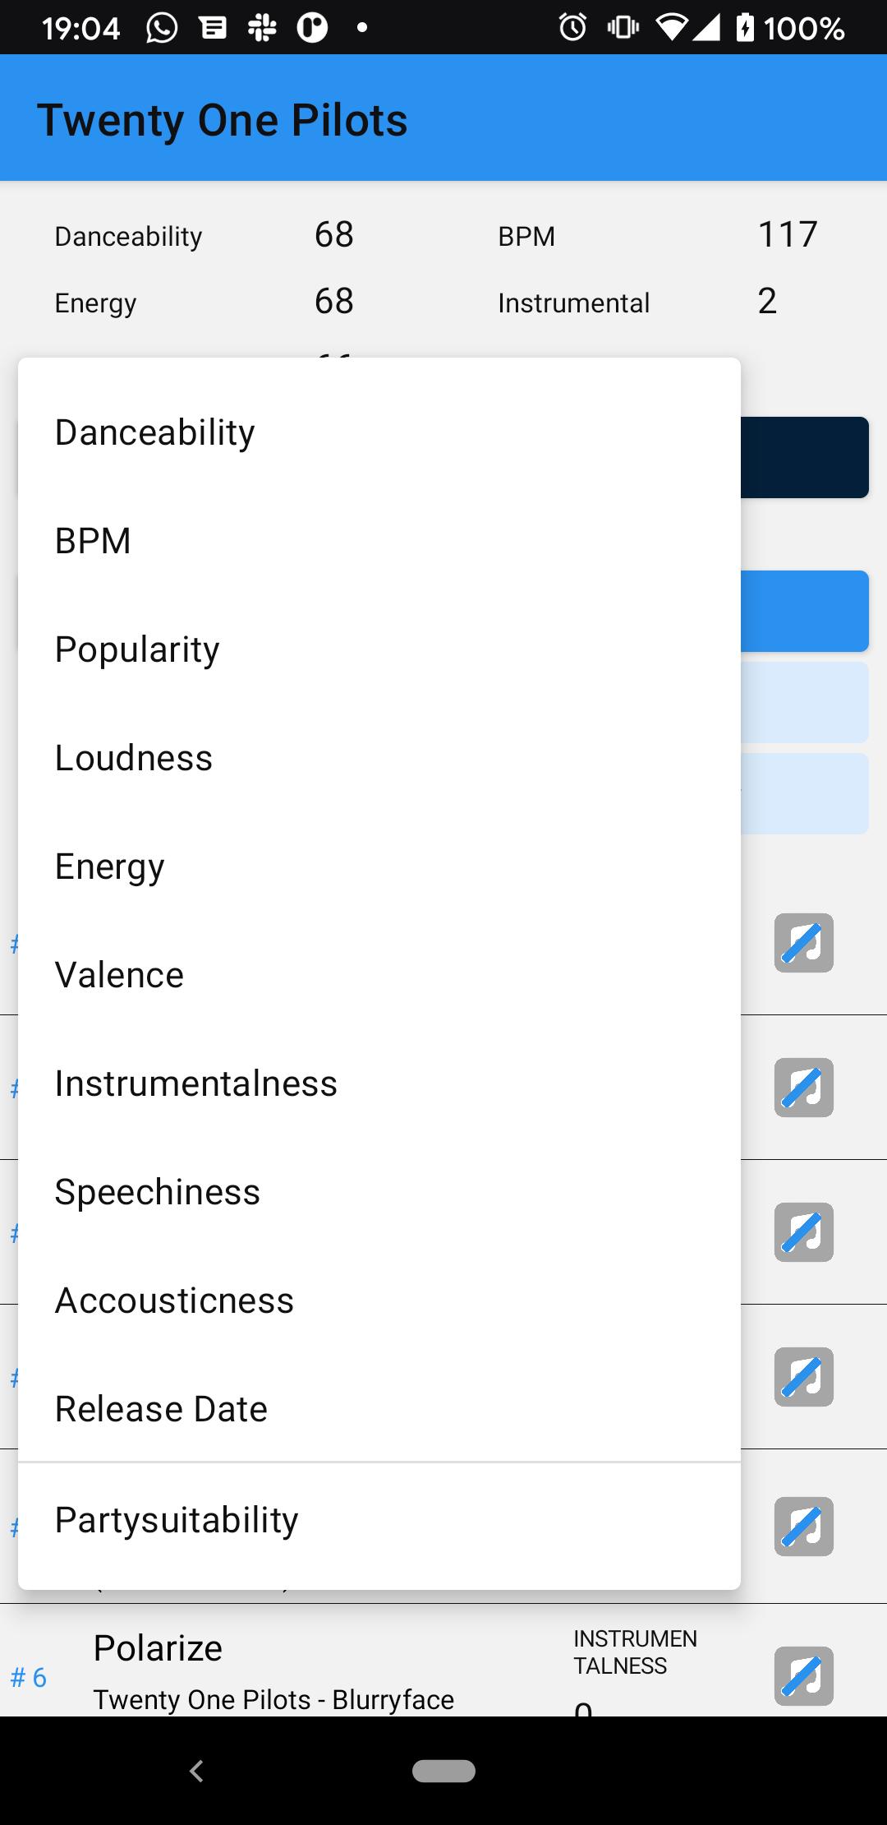Choose Instrumentalness from the dropdown
The width and height of the screenshot is (887, 1825).
point(379,1083)
